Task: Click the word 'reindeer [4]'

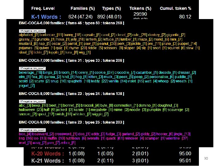Action: click(x=134, y=138)
